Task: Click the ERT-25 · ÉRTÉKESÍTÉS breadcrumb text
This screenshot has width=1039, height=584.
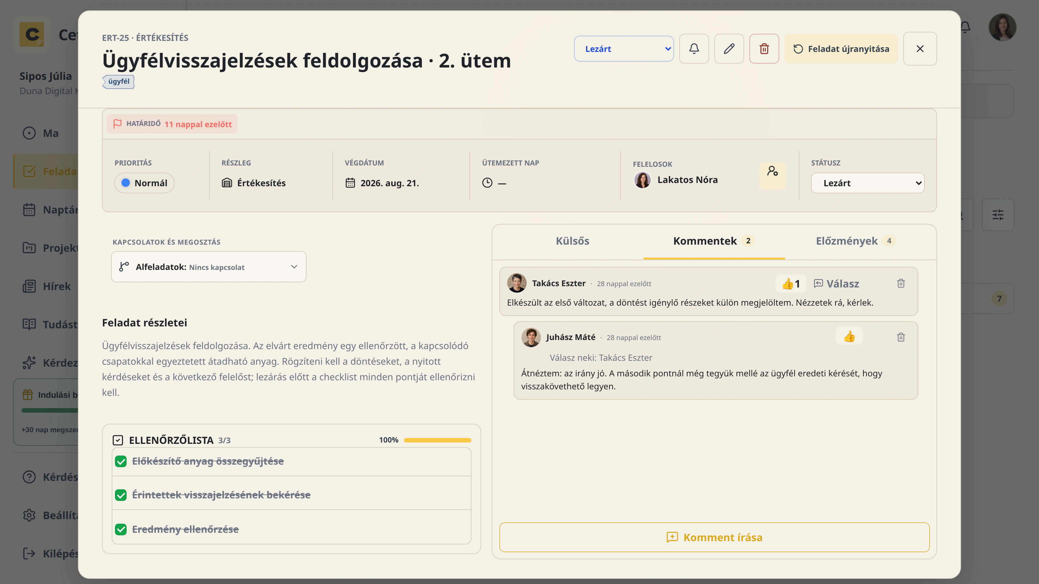Action: pos(145,38)
